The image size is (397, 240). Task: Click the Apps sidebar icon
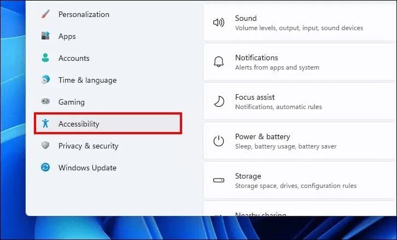click(x=45, y=36)
